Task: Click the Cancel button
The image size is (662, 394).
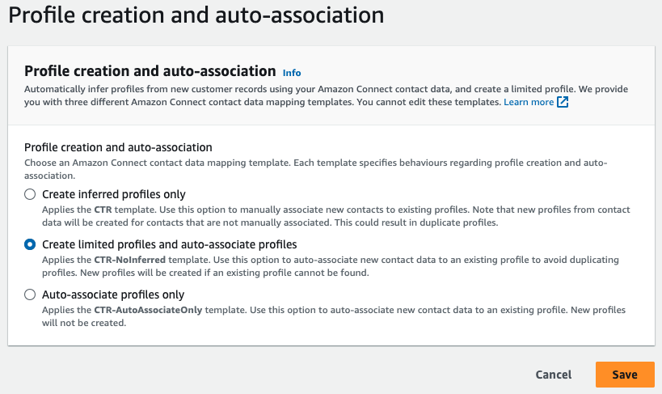Action: [553, 375]
